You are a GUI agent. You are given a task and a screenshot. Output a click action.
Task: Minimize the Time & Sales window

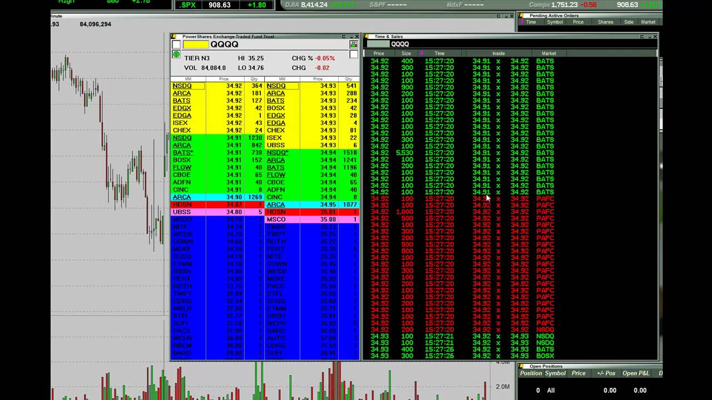[x=649, y=37]
